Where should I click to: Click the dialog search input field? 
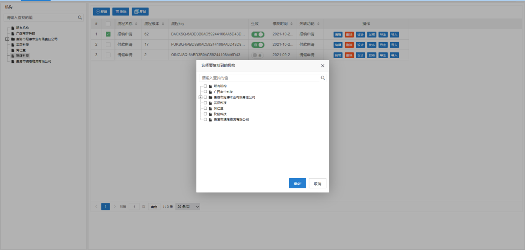click(x=259, y=78)
